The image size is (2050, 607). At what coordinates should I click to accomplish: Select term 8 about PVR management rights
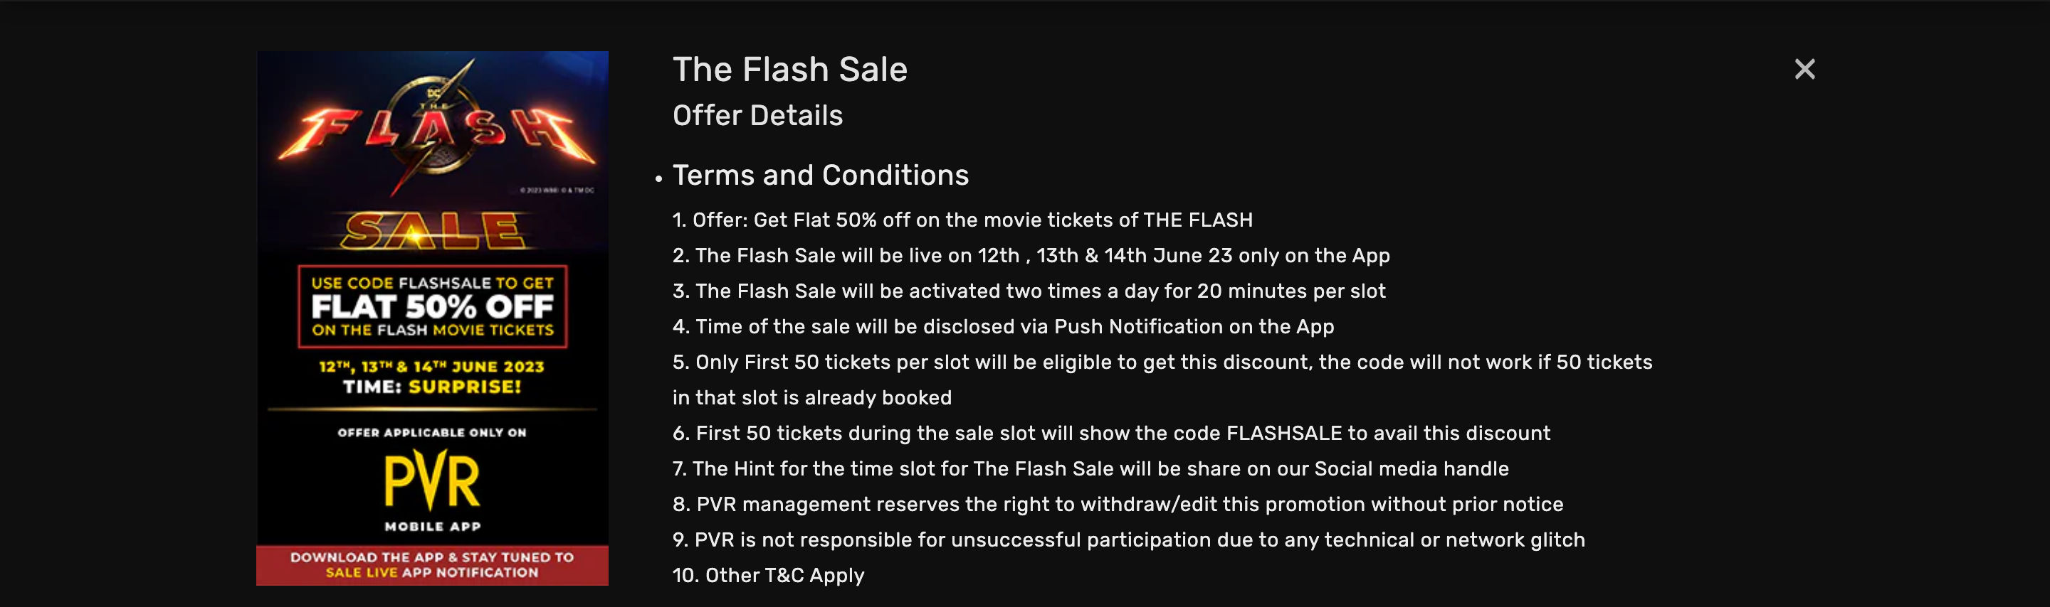coord(1118,505)
